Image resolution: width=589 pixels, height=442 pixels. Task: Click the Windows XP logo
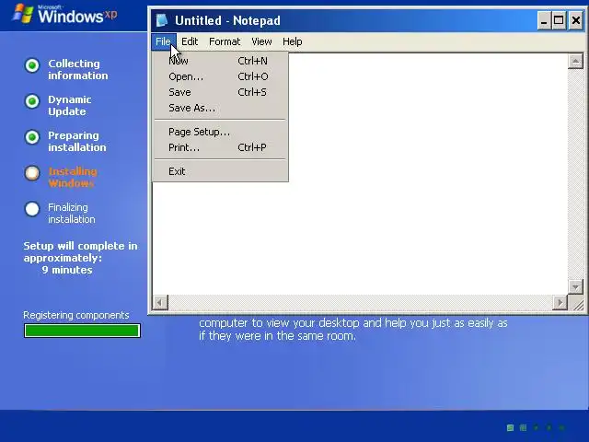pyautogui.click(x=64, y=15)
